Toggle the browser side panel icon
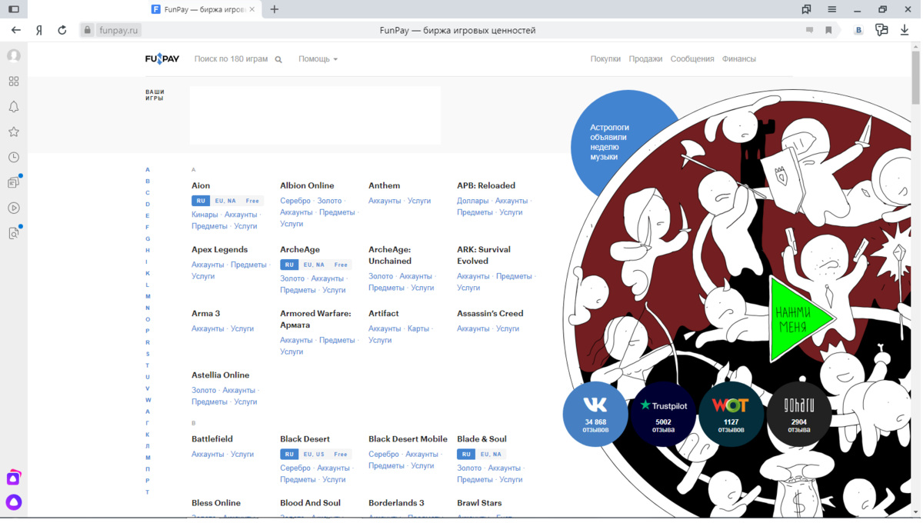923x523 pixels. pyautogui.click(x=14, y=9)
